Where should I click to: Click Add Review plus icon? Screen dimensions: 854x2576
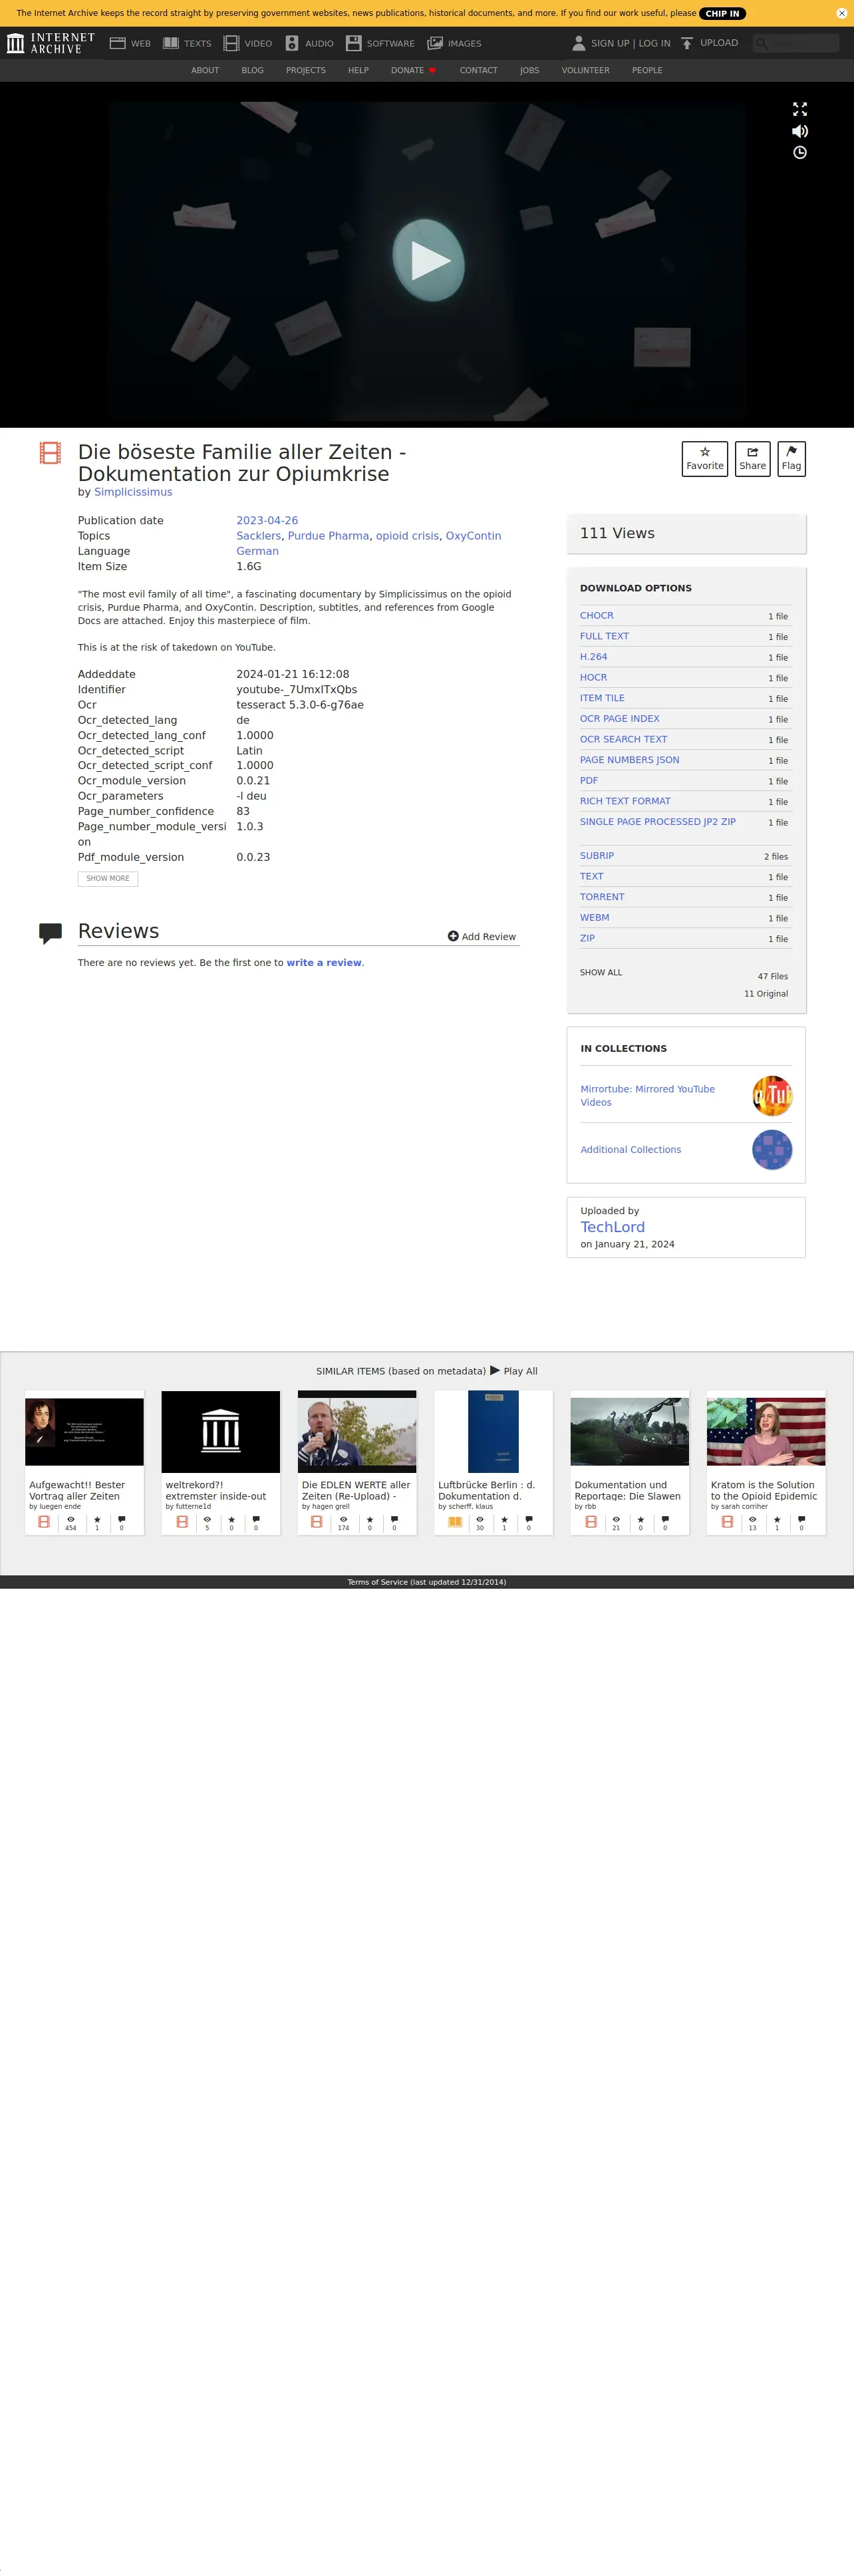click(x=453, y=937)
